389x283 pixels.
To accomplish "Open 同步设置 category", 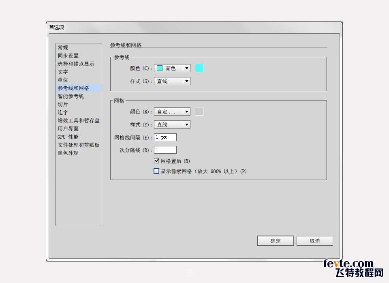I will pos(78,56).
